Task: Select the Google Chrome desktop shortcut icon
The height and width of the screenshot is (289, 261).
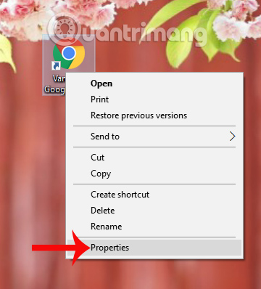Action: (69, 54)
